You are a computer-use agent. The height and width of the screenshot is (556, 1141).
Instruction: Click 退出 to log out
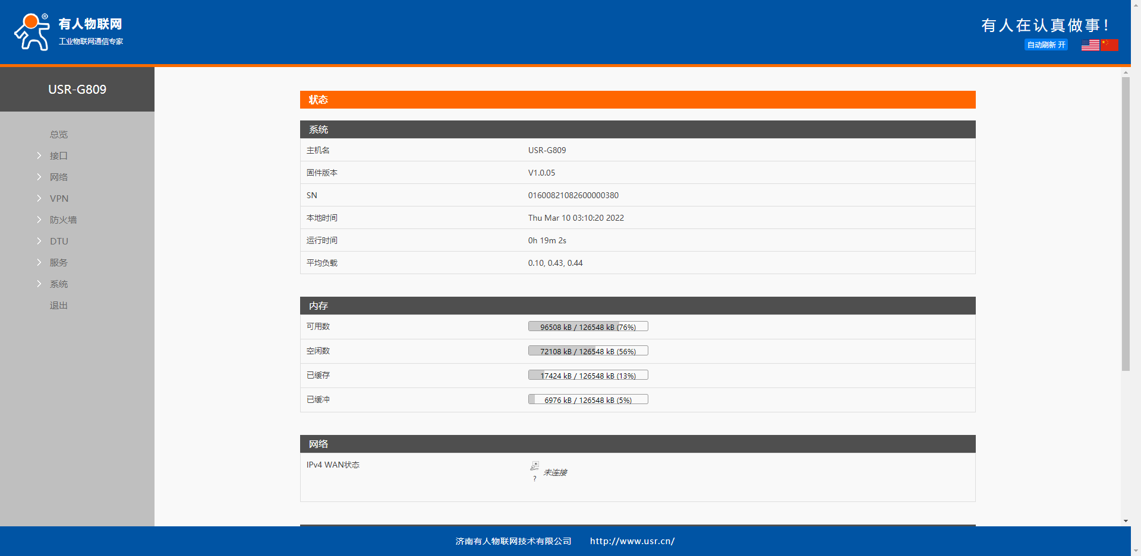(x=58, y=305)
